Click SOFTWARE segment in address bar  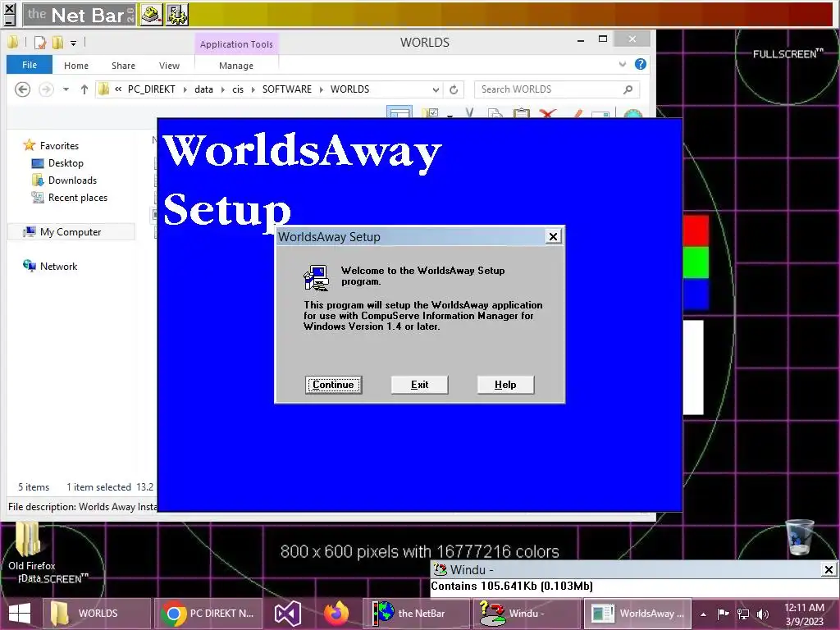click(286, 89)
